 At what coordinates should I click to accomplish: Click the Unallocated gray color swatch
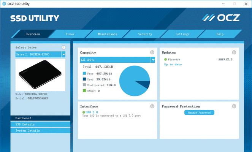point(84,85)
